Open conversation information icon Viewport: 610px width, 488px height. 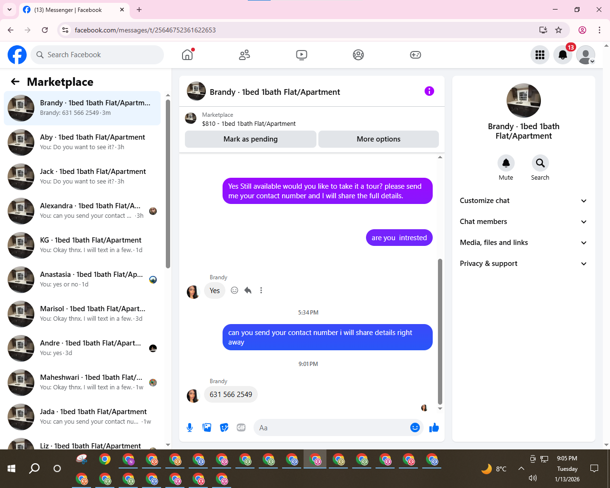(x=429, y=91)
